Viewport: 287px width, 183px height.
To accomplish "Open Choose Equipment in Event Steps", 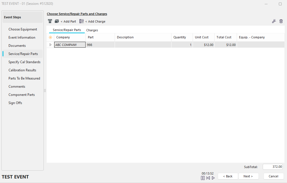I will [23, 29].
